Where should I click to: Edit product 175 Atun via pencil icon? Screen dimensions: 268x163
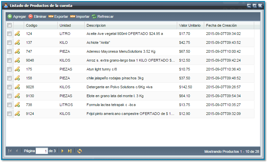[17, 69]
